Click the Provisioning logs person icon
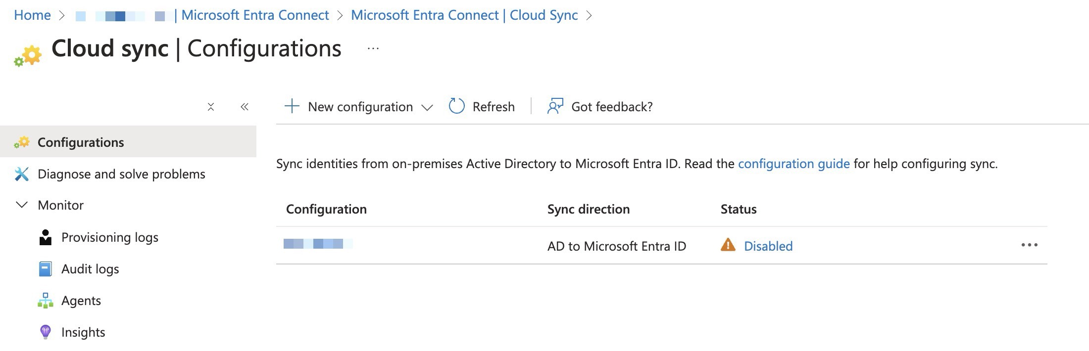This screenshot has width=1089, height=351. click(46, 237)
